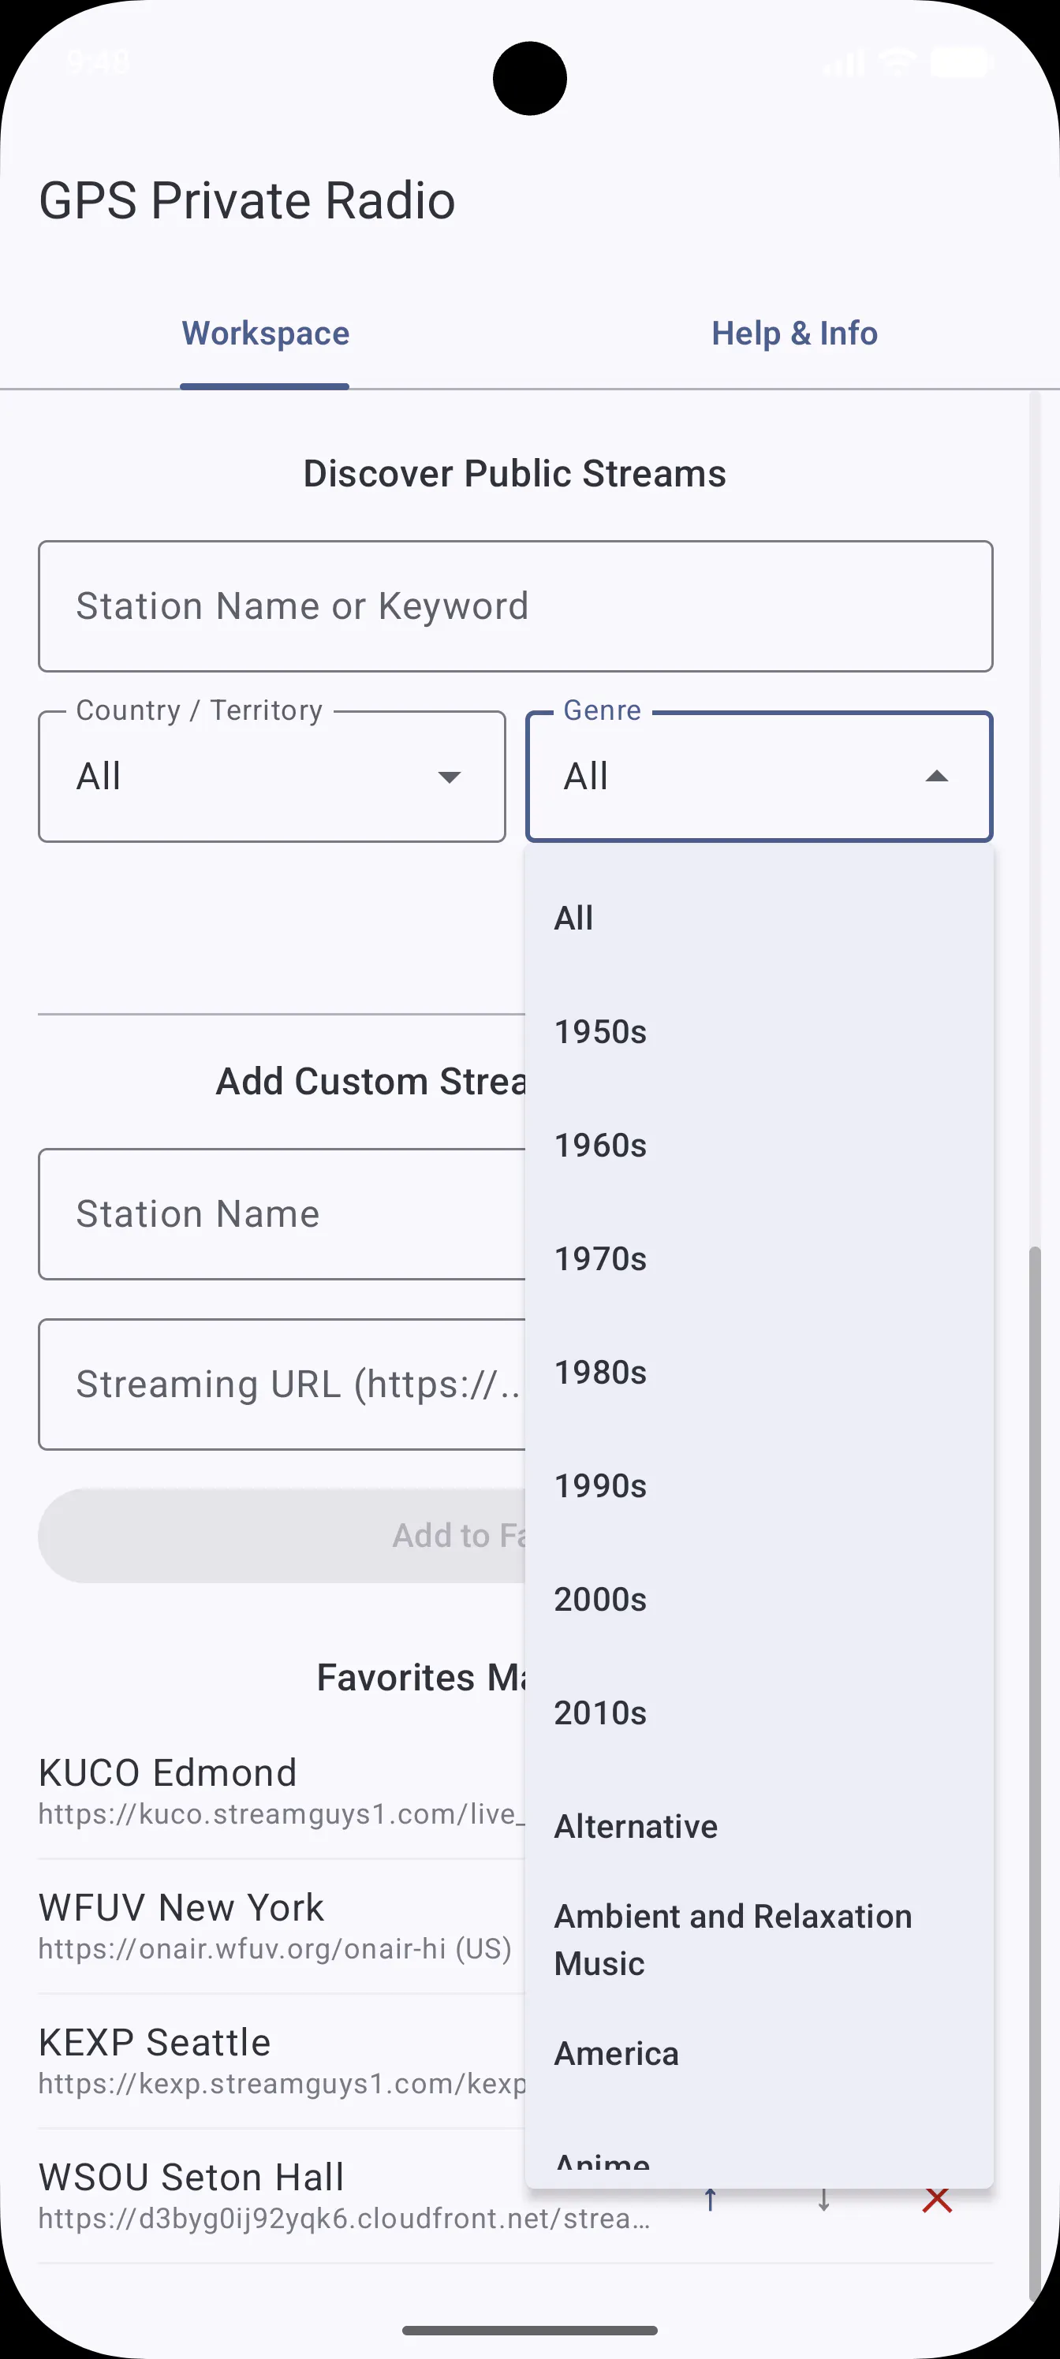This screenshot has height=2359, width=1060.
Task: Click the Genre dropdown up arrow
Action: pyautogui.click(x=936, y=777)
